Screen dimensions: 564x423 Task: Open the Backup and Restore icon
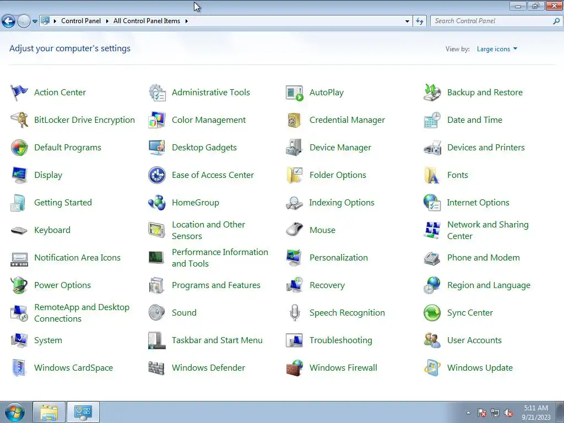click(432, 93)
